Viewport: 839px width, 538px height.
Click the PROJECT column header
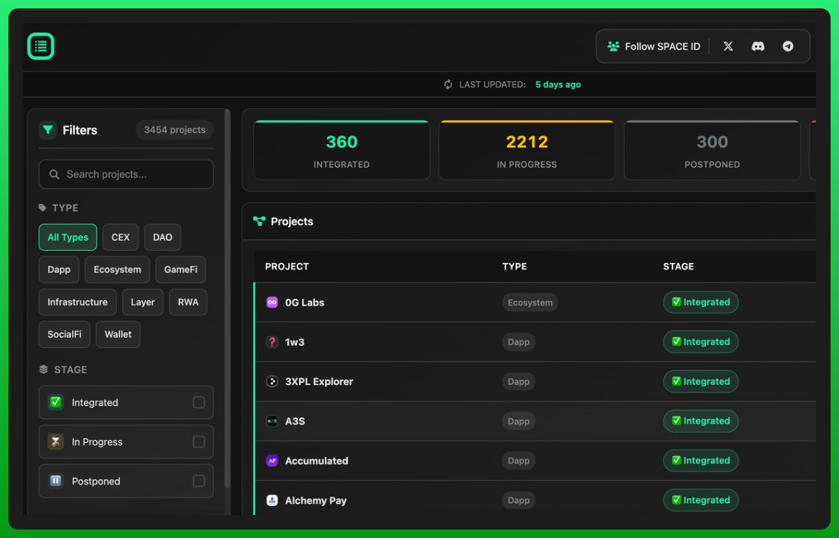pos(287,266)
